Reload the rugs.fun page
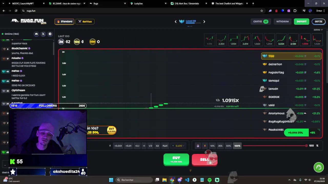The height and width of the screenshot is (184, 328). 16,11
